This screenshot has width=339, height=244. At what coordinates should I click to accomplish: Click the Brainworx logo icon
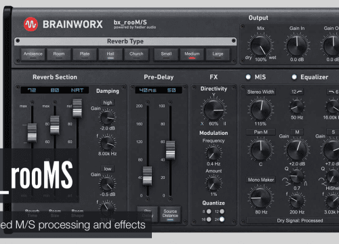(31, 24)
